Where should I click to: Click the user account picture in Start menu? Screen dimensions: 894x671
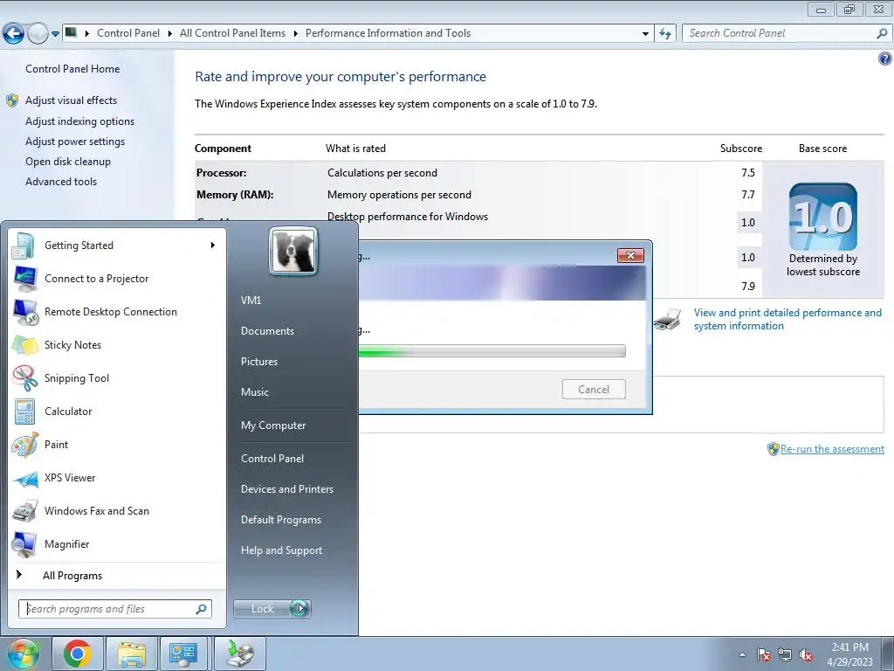click(293, 251)
